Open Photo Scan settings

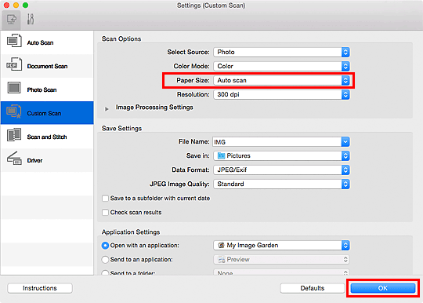tap(47, 89)
